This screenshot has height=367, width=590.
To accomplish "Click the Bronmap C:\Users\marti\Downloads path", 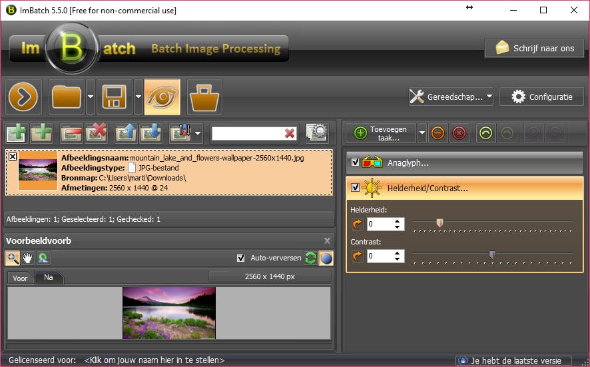I will (124, 178).
